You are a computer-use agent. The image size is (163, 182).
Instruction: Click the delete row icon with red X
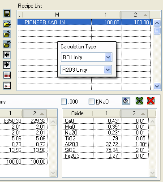tap(7, 86)
